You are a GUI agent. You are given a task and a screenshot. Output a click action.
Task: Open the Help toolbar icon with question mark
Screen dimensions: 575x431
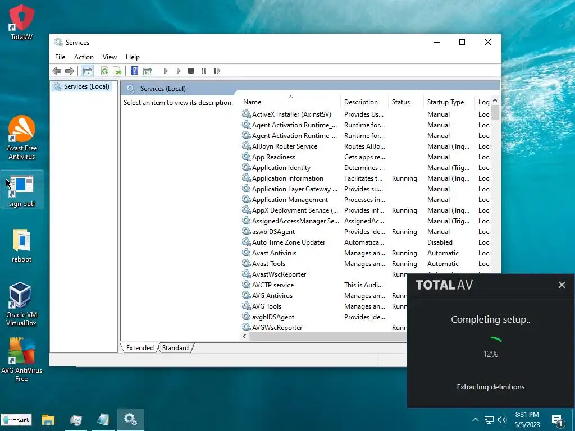tap(135, 71)
